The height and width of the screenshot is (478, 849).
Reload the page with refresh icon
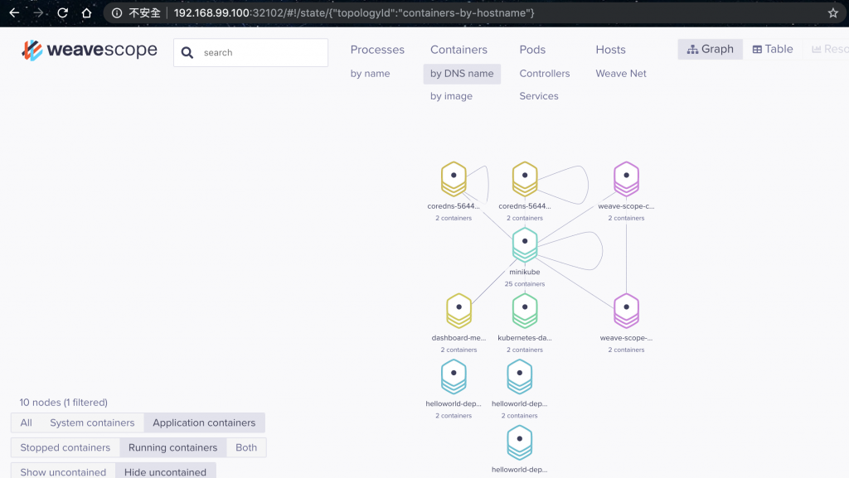click(x=62, y=13)
